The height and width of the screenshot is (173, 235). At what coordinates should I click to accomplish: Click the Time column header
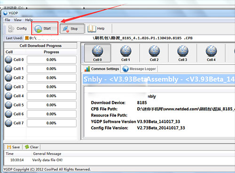9,154
